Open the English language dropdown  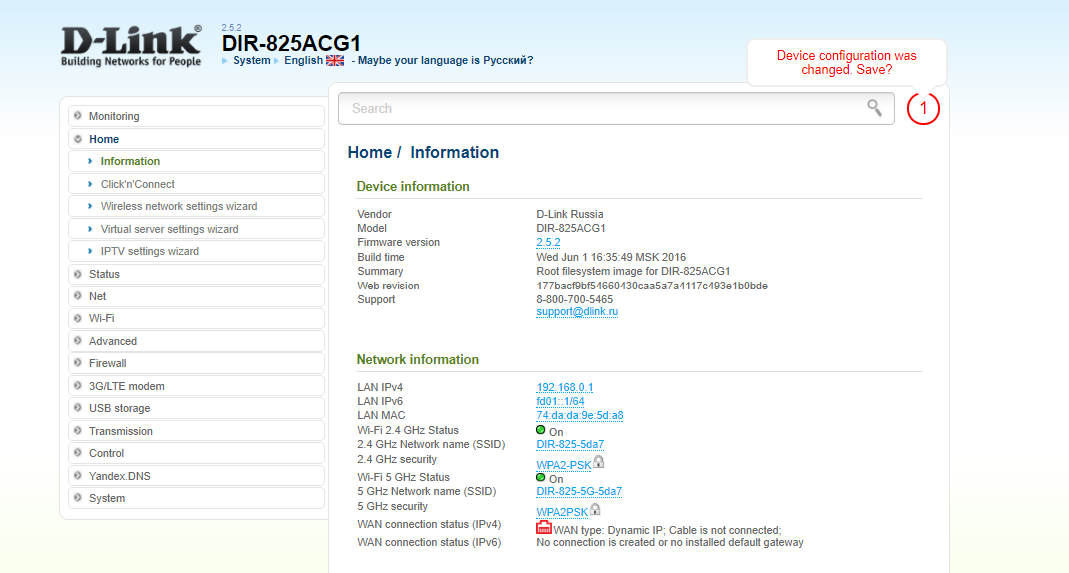pyautogui.click(x=303, y=60)
